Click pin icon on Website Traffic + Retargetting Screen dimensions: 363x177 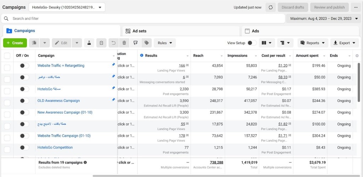(x=113, y=65)
